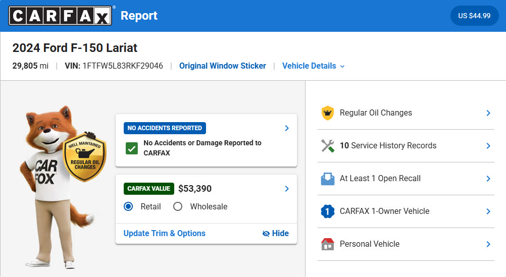Click the house Personal Vehicle icon

click(x=328, y=244)
